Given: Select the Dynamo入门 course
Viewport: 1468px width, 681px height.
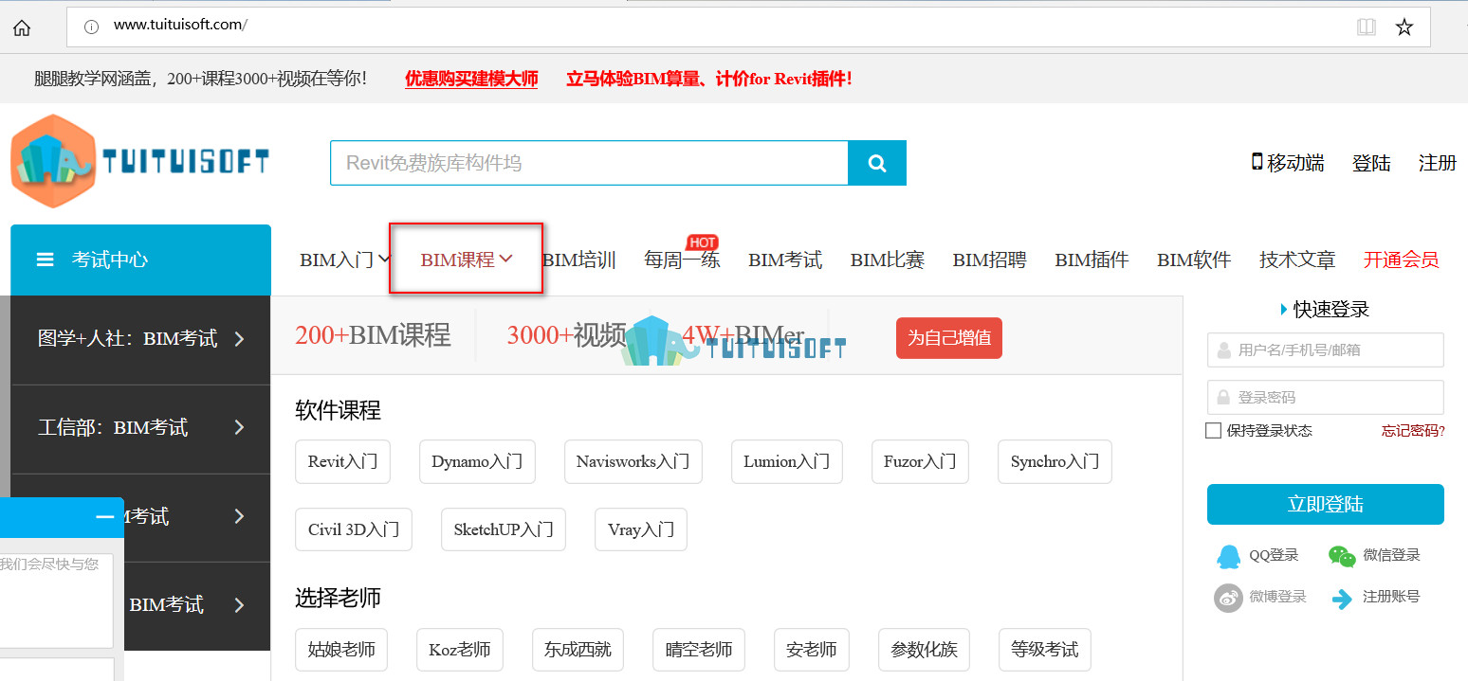Looking at the screenshot, I should [477, 462].
